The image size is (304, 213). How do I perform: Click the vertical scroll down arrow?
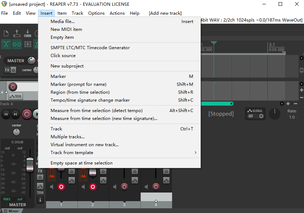(x=301, y=84)
